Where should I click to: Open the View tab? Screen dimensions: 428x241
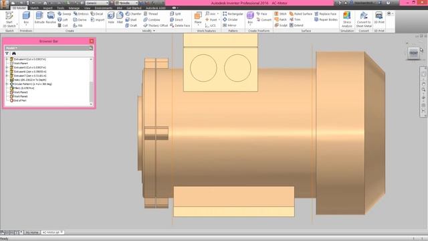87,8
